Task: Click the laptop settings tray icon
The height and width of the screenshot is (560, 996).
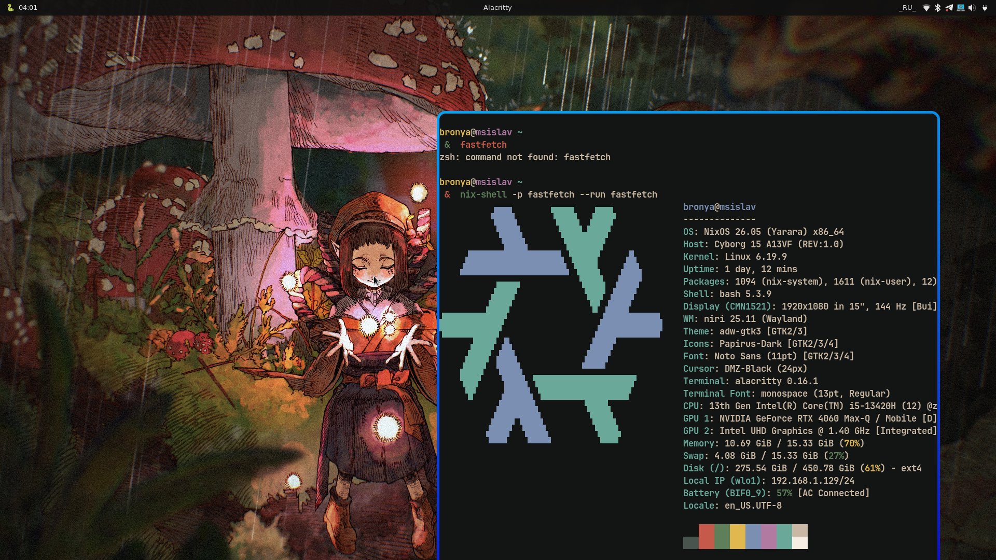Action: coord(960,8)
